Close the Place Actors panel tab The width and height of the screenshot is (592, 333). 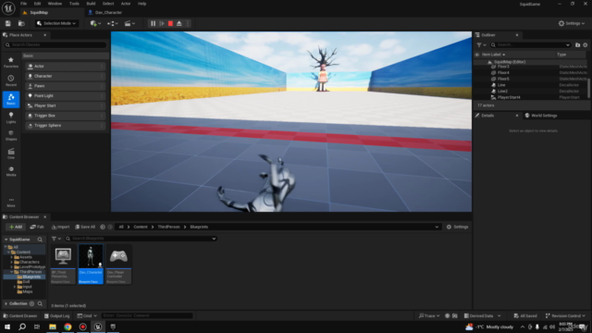45,35
